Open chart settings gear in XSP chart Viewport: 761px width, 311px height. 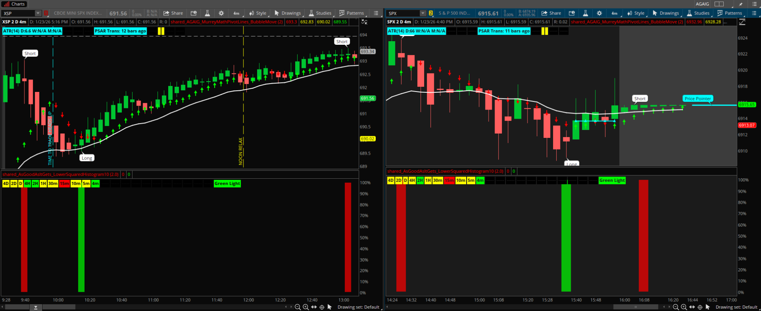tap(221, 13)
